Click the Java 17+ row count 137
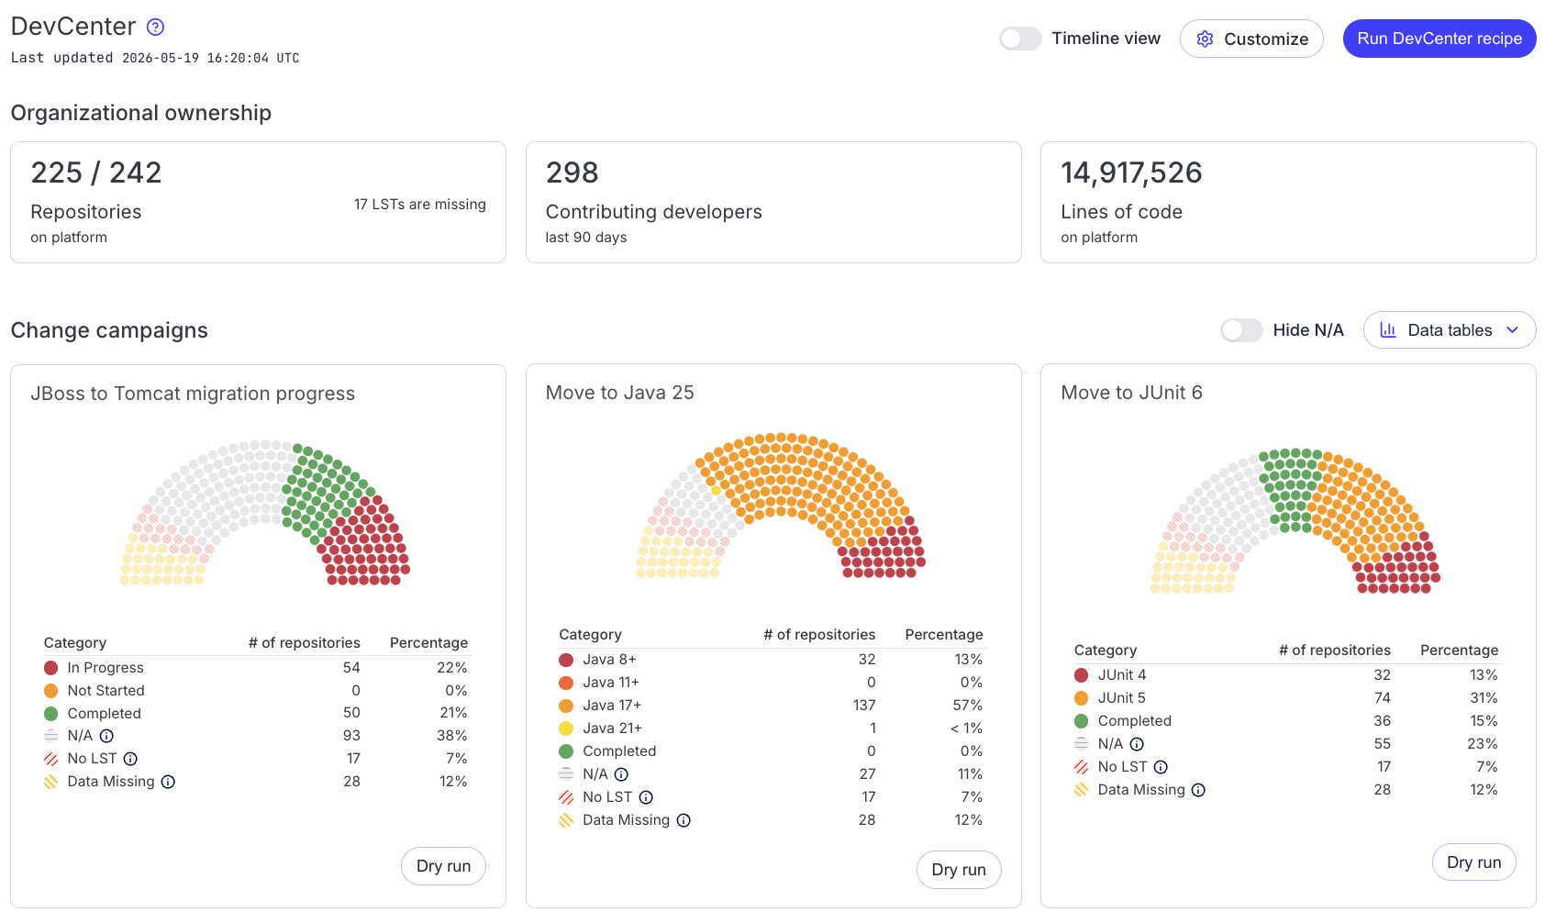The image size is (1556, 923). 864,706
